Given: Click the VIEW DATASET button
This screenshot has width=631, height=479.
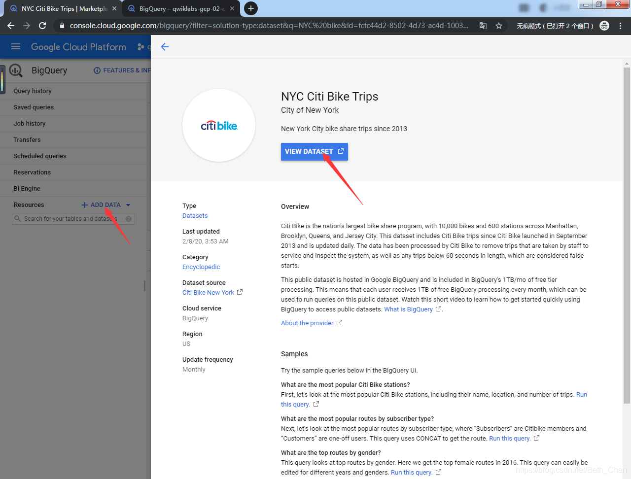Looking at the screenshot, I should (x=315, y=152).
